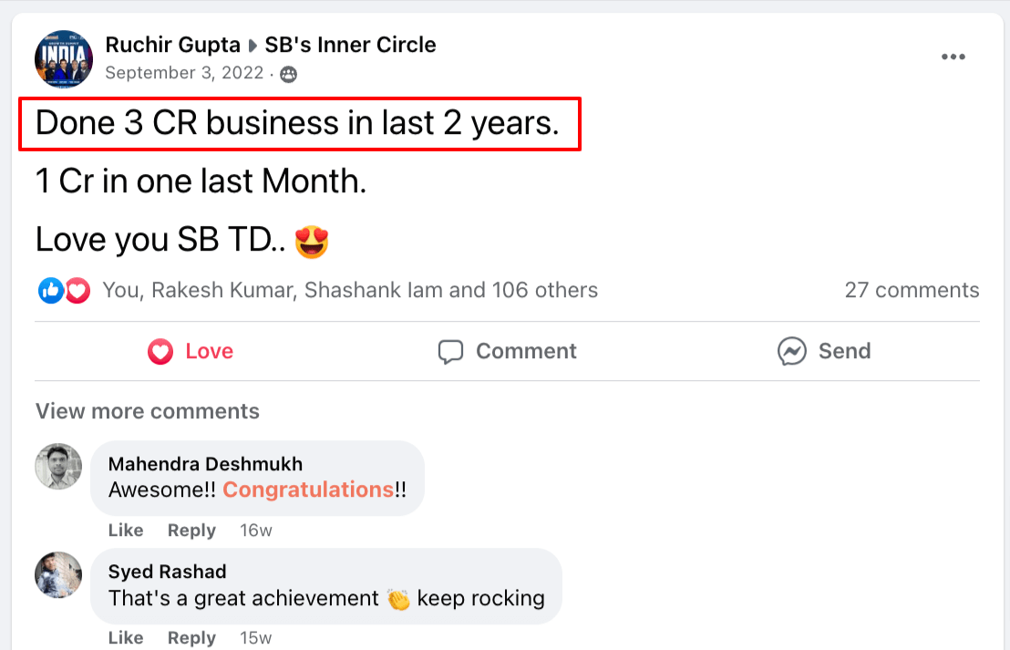The height and width of the screenshot is (650, 1010).
Task: Toggle the Love reaction button
Action: coord(191,351)
